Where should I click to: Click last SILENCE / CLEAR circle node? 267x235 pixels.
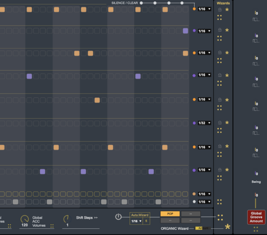pos(182,3)
